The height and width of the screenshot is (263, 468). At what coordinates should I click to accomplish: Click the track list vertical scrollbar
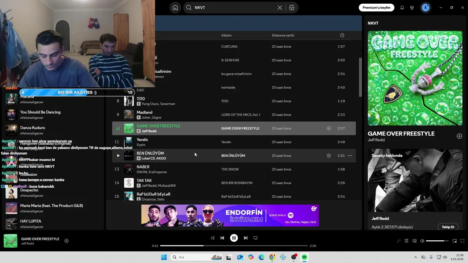[360, 77]
